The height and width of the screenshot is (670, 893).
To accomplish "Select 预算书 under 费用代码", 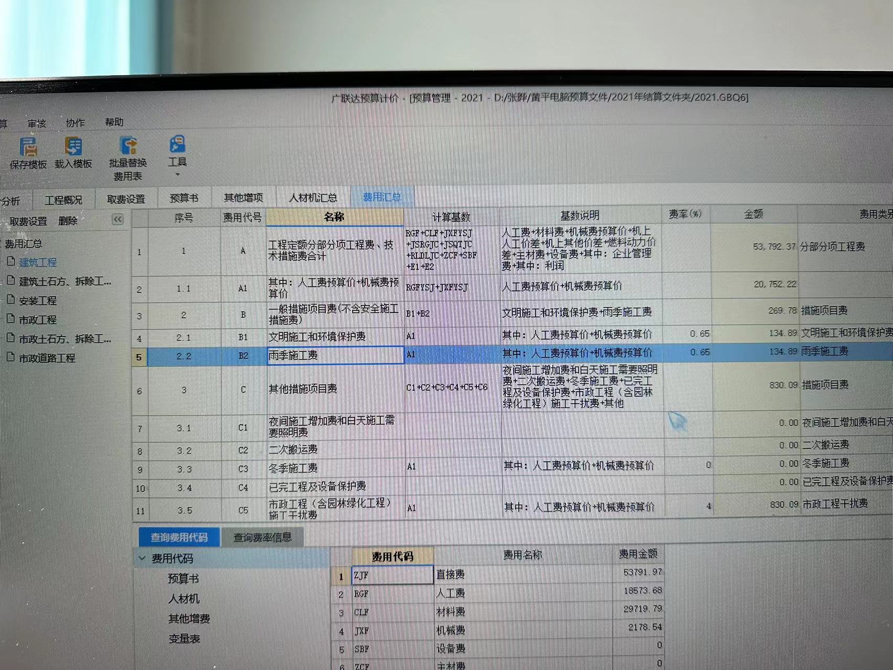I will 183,579.
